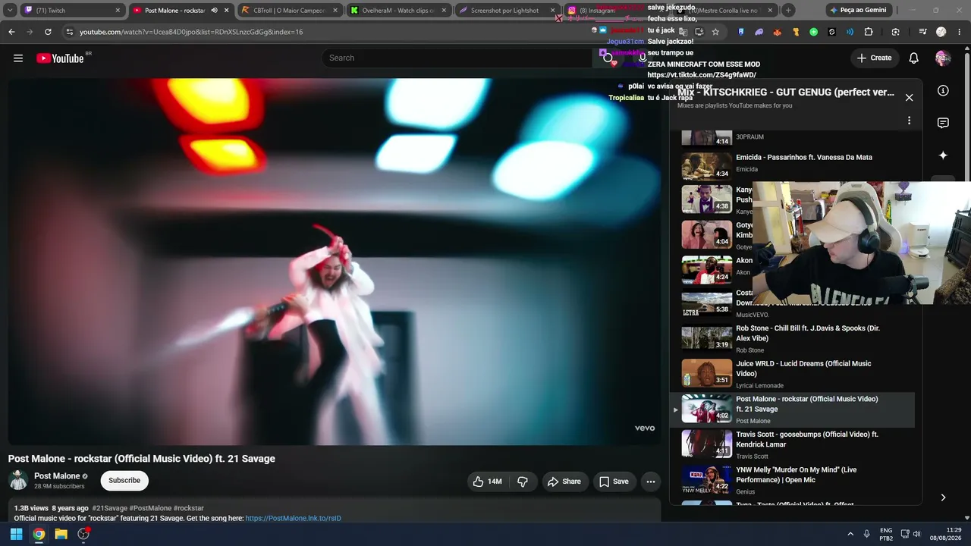Open Chrome from the taskbar
This screenshot has height=546, width=971.
39,534
